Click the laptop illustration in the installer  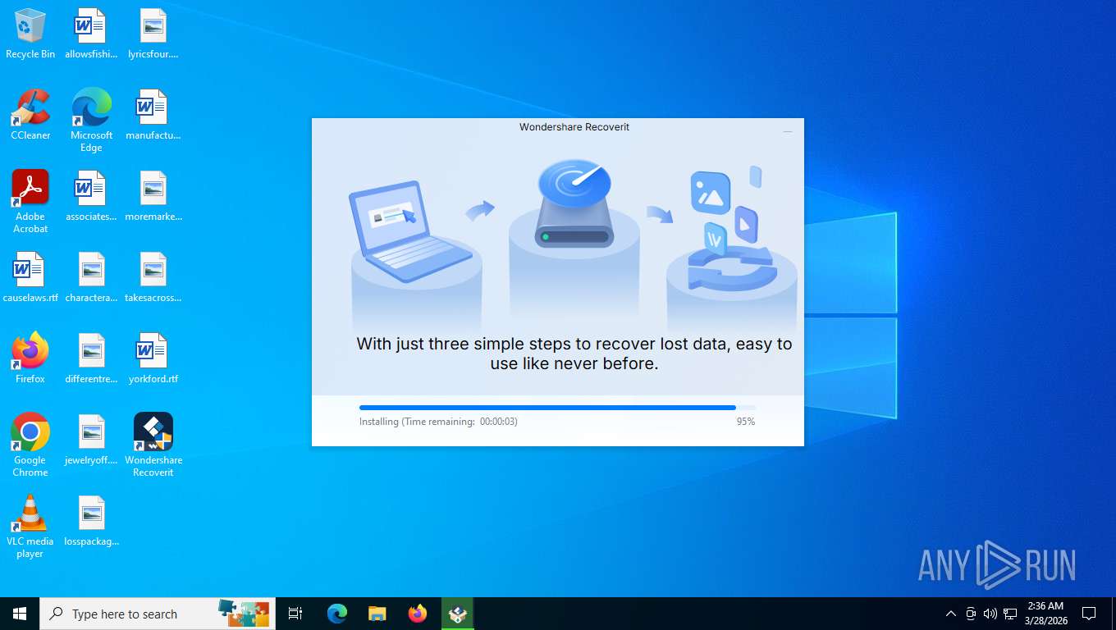pyautogui.click(x=411, y=232)
